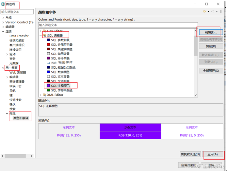
Task: Select 查询管理器 in preferences tree
Action: [17, 82]
